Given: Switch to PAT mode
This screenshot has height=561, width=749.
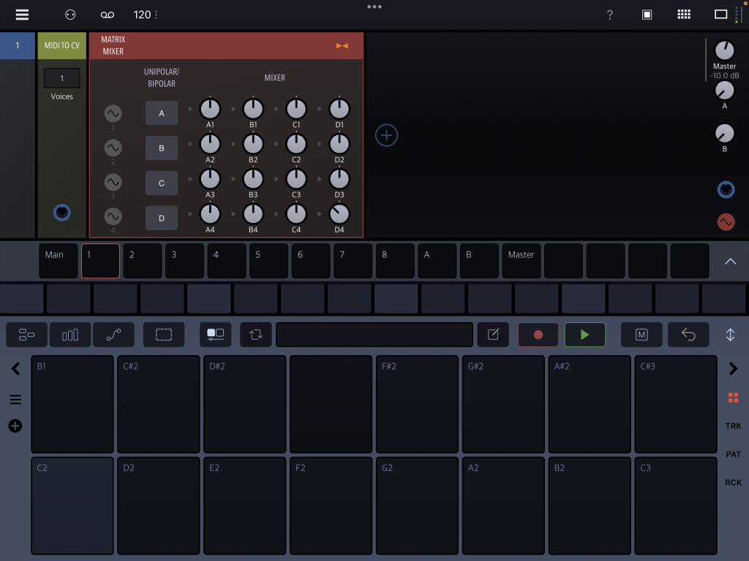Looking at the screenshot, I should coord(733,454).
